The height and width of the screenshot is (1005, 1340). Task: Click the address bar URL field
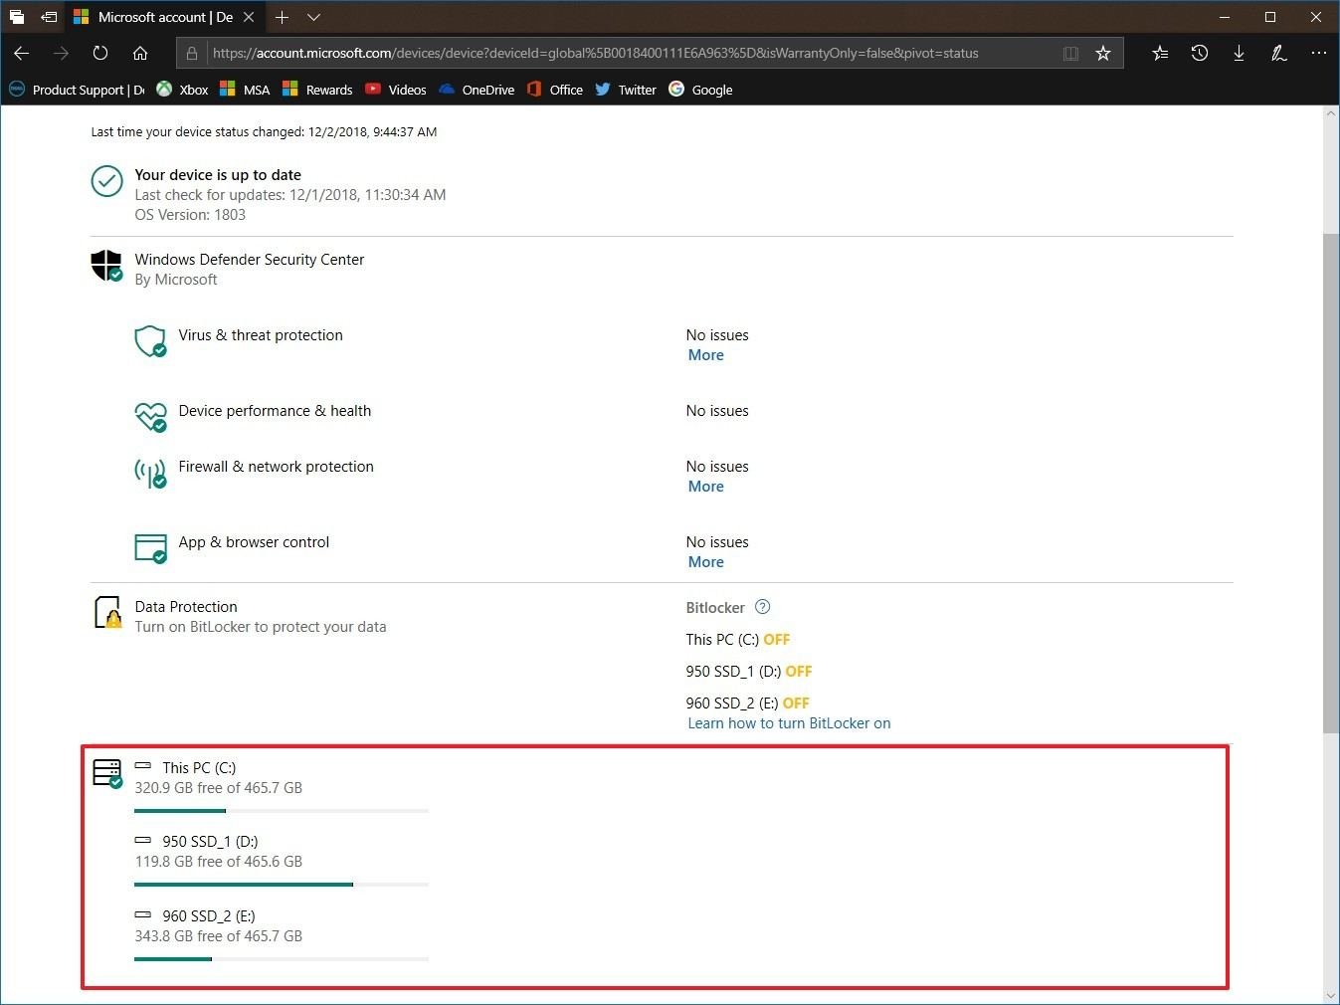[595, 54]
